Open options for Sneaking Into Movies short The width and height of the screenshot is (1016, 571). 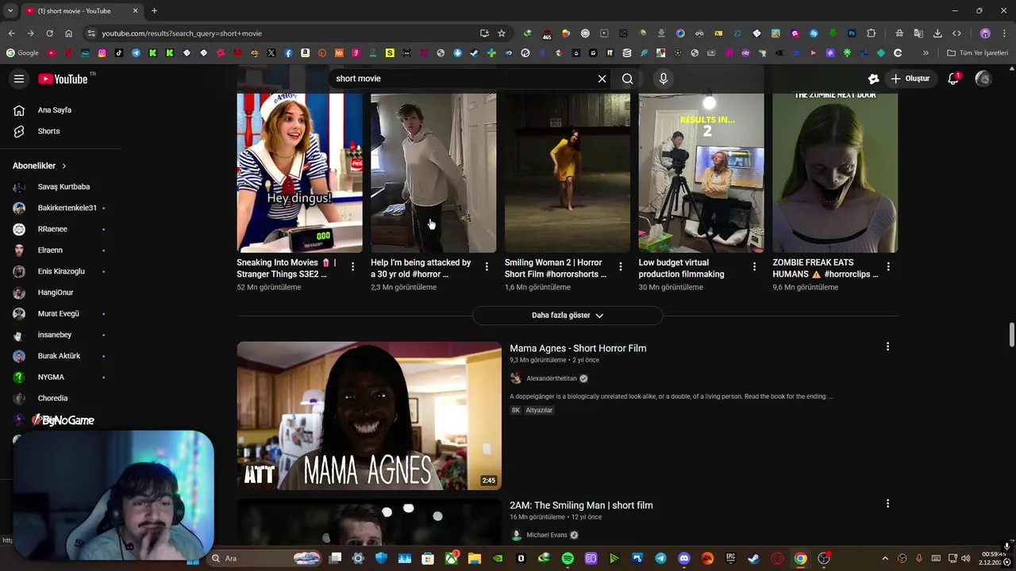click(x=352, y=267)
